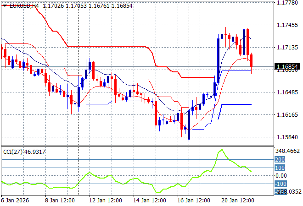Viewport: 303px width, 206px height.
Task: Click the CCI maximum value 348.4662
Action: click(x=287, y=151)
